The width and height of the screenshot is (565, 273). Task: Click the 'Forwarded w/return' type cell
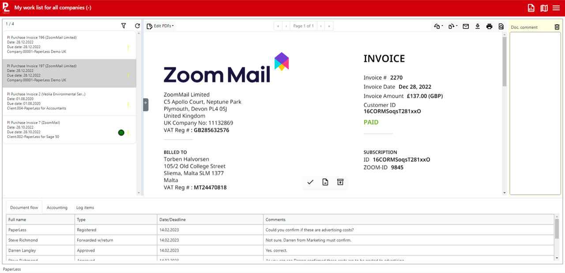click(x=116, y=240)
